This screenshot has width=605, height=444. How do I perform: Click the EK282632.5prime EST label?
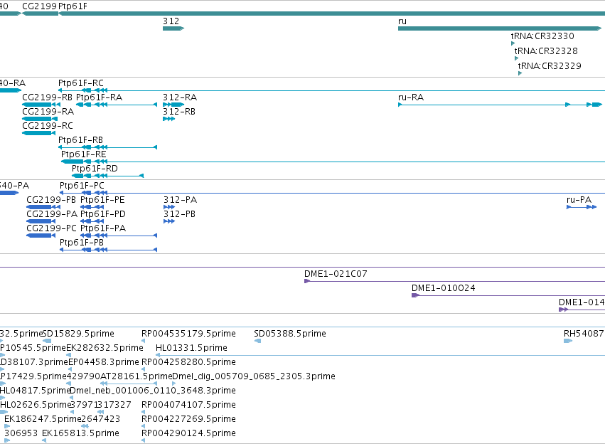tap(105, 348)
